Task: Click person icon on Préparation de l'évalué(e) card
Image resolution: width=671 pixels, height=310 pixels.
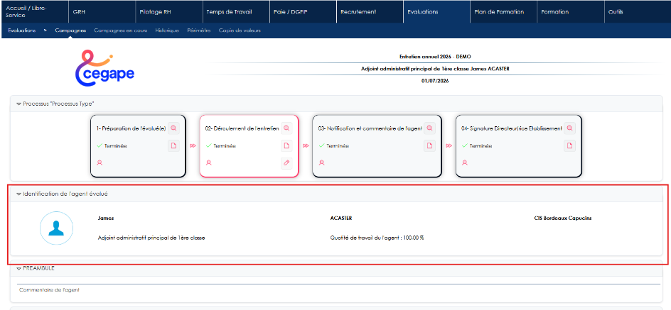Action: [x=100, y=162]
